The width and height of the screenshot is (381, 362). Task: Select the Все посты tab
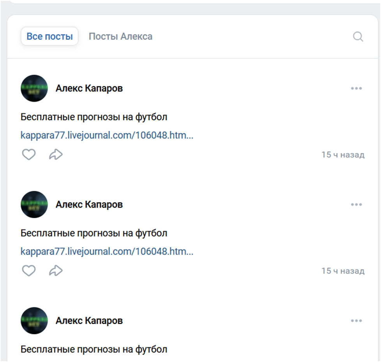[x=49, y=35]
